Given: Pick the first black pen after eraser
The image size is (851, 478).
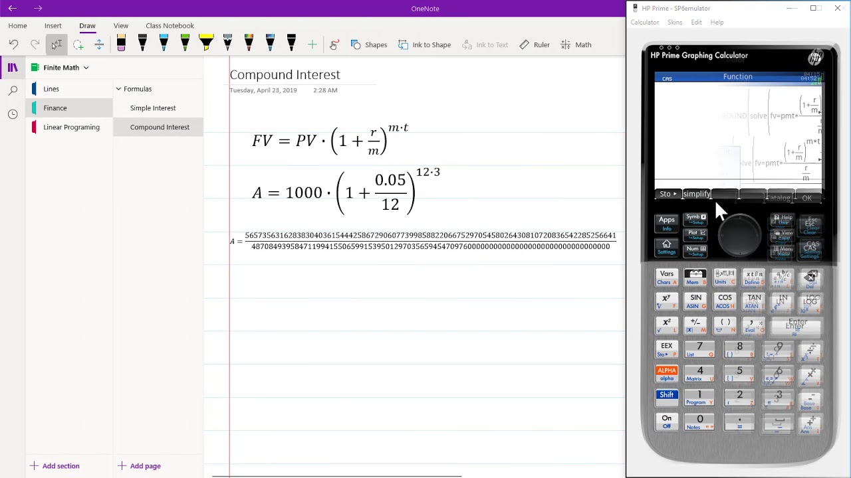Looking at the screenshot, I should (x=142, y=44).
